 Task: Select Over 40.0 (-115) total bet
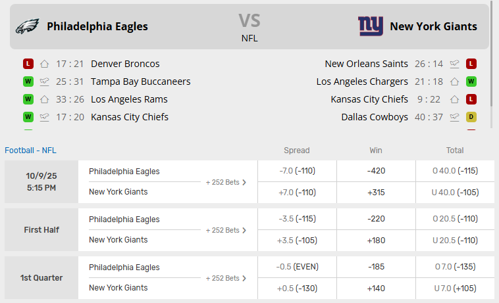coord(455,171)
